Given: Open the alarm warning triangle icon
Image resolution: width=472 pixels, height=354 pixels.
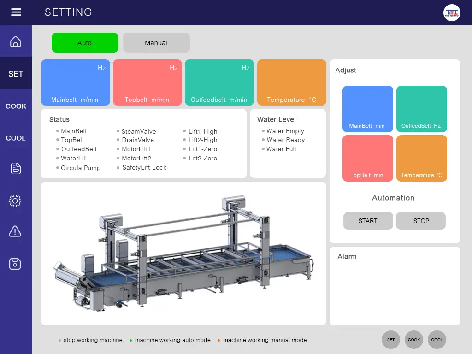Looking at the screenshot, I should click(16, 231).
